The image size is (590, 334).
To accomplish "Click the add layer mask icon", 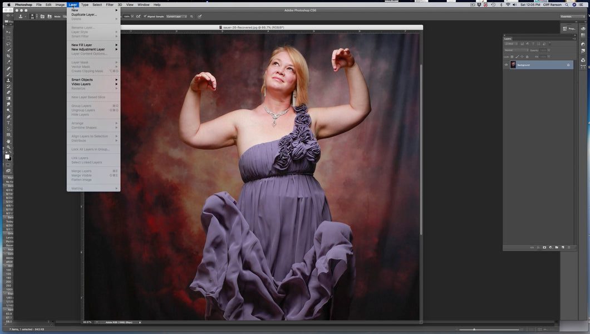I will click(544, 247).
